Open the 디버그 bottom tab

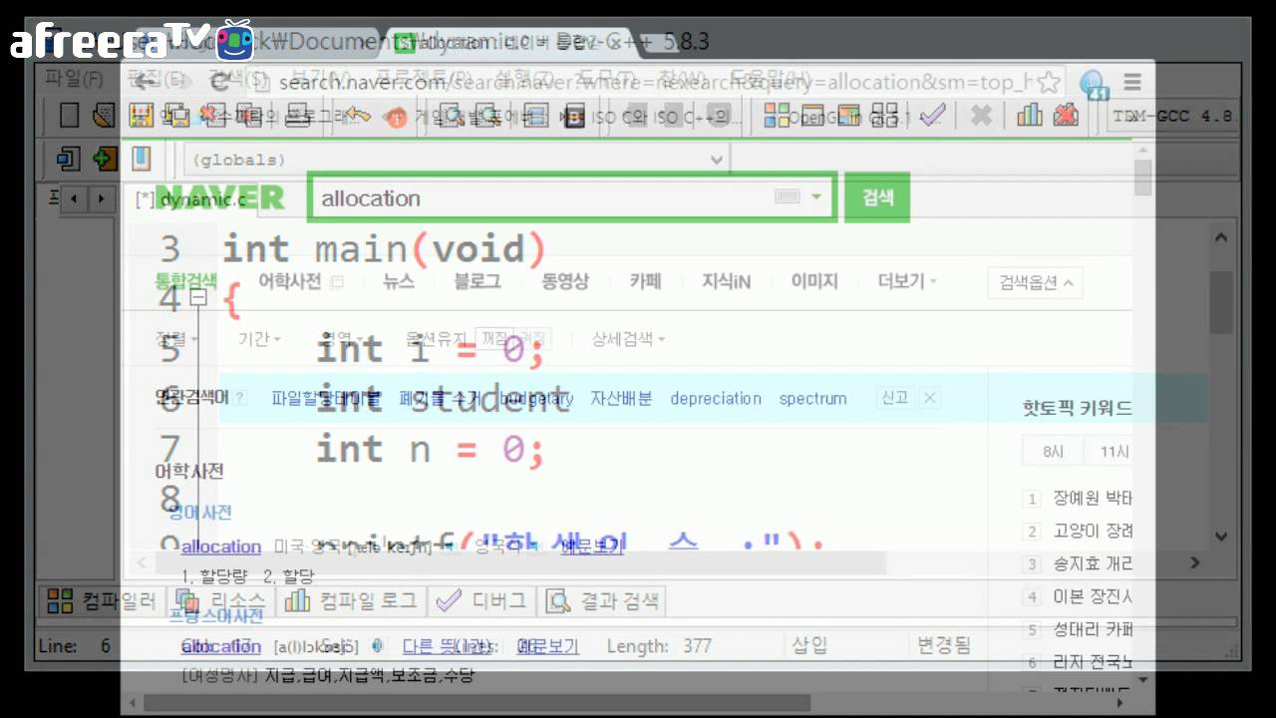pos(481,600)
